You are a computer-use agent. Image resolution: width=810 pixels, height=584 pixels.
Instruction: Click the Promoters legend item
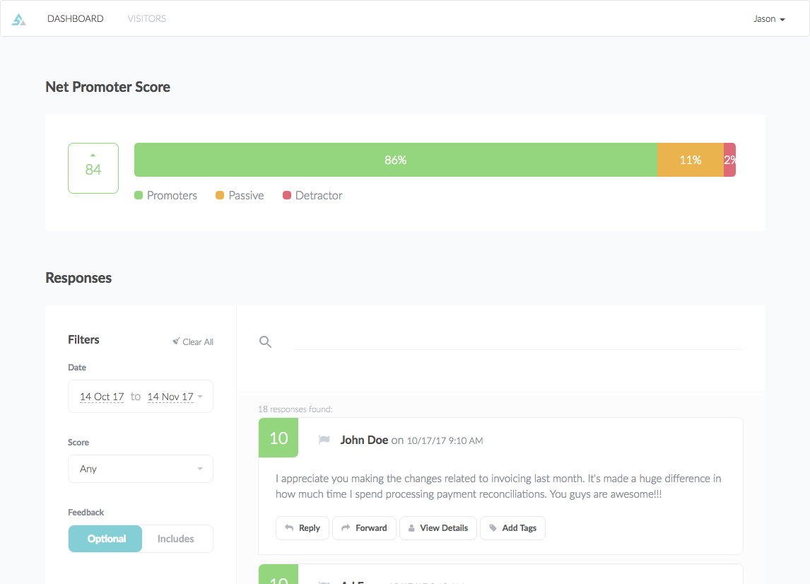(166, 195)
